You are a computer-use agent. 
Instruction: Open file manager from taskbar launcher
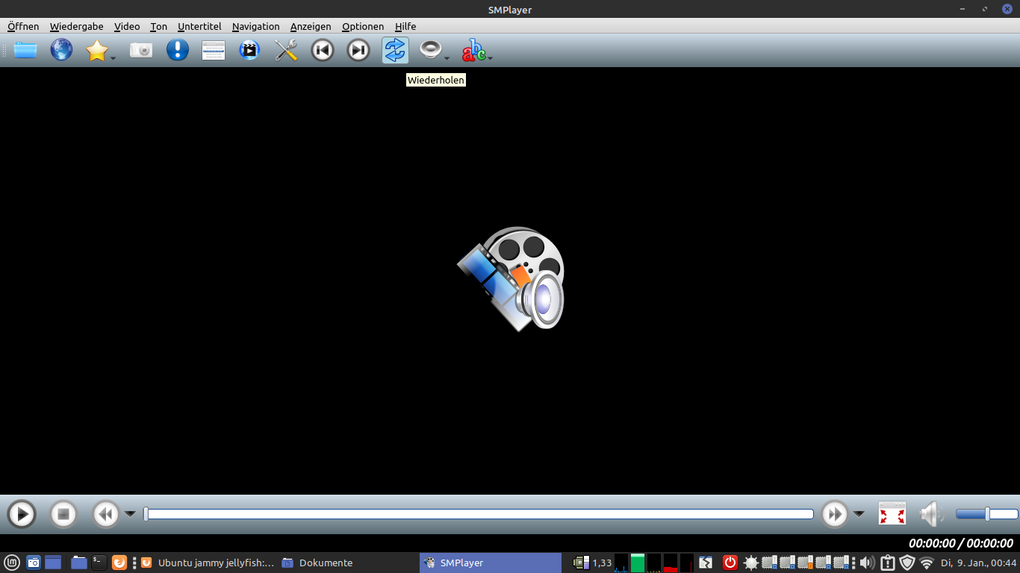click(x=79, y=563)
